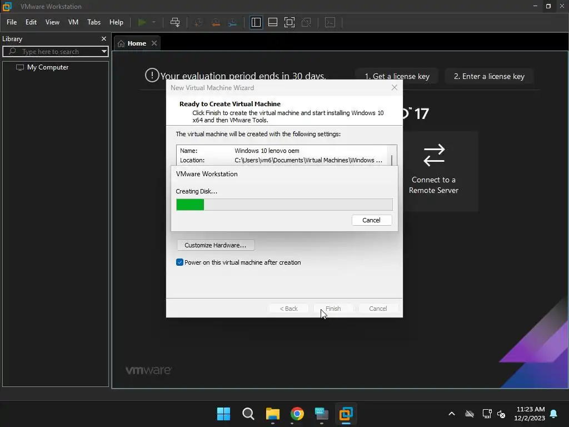Open the power options dropdown arrow
The width and height of the screenshot is (569, 427).
(x=154, y=22)
